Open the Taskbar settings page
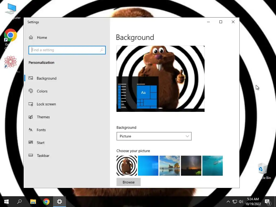Screen dimensions: 276x207 [x=43, y=156]
